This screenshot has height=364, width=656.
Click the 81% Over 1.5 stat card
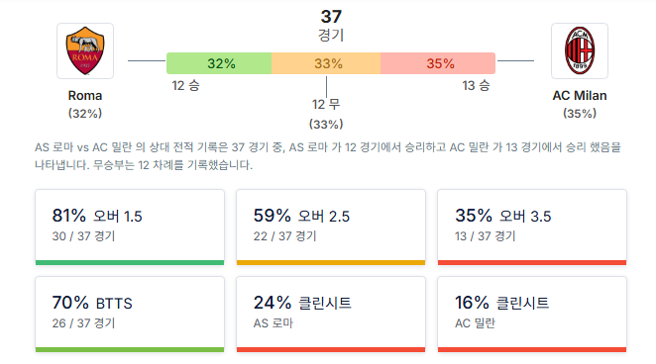[130, 227]
